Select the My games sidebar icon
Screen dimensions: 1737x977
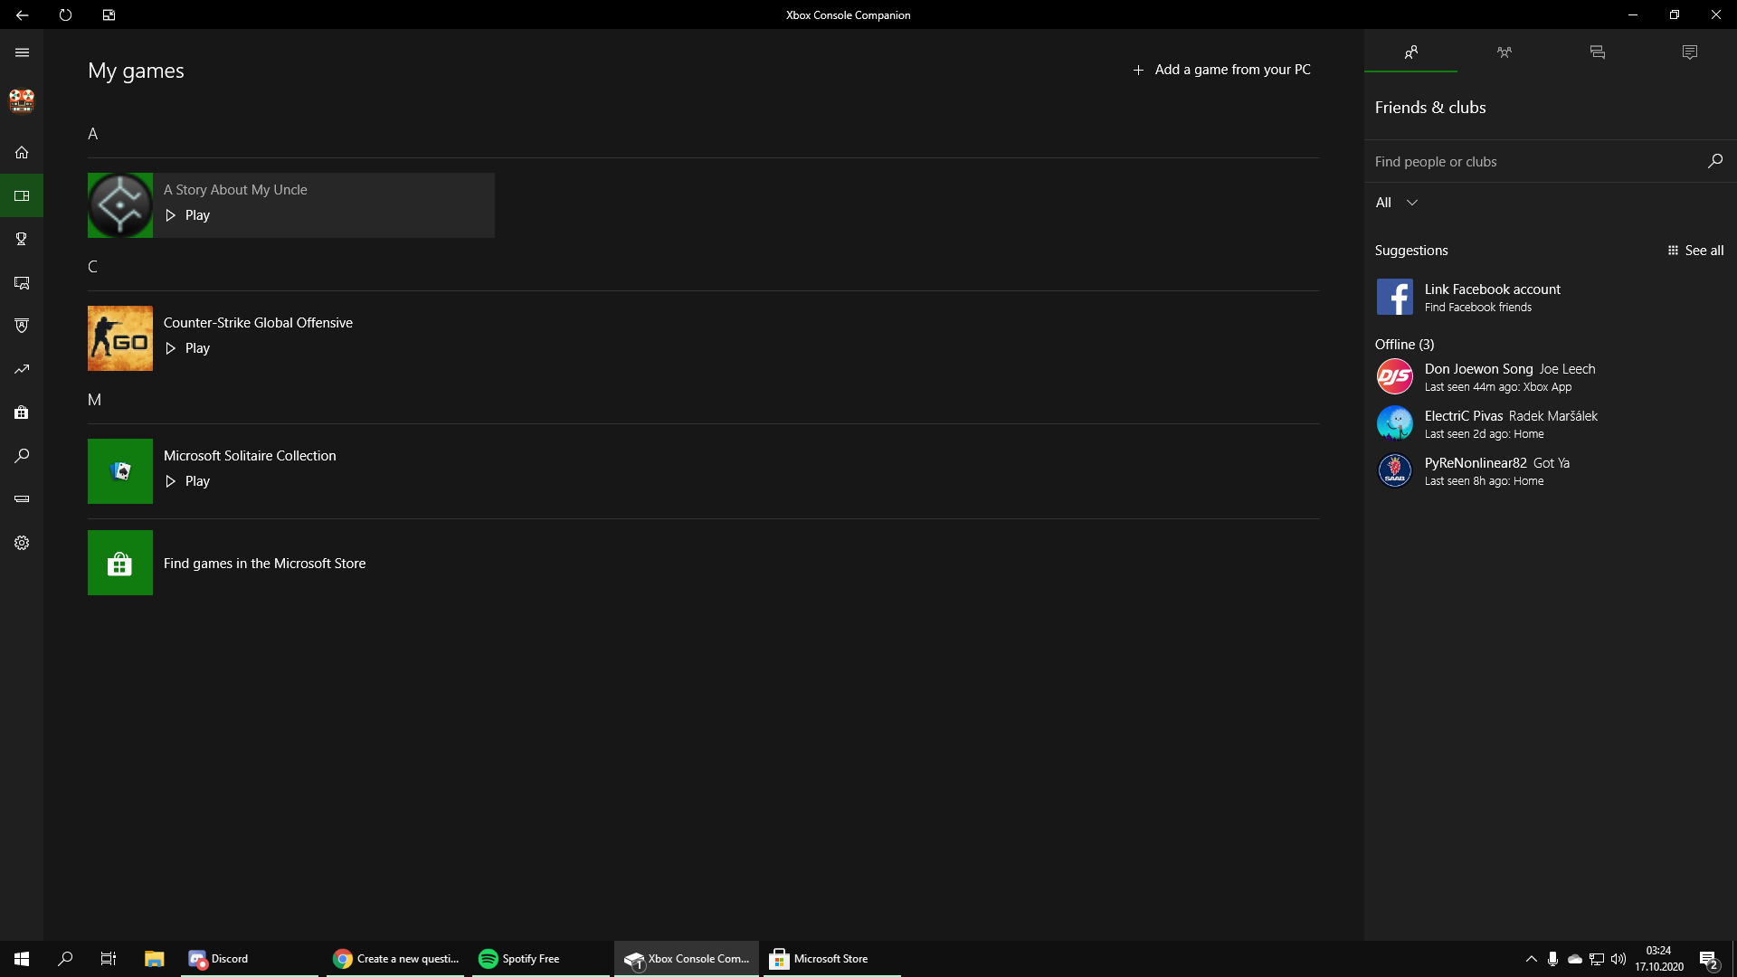[22, 195]
